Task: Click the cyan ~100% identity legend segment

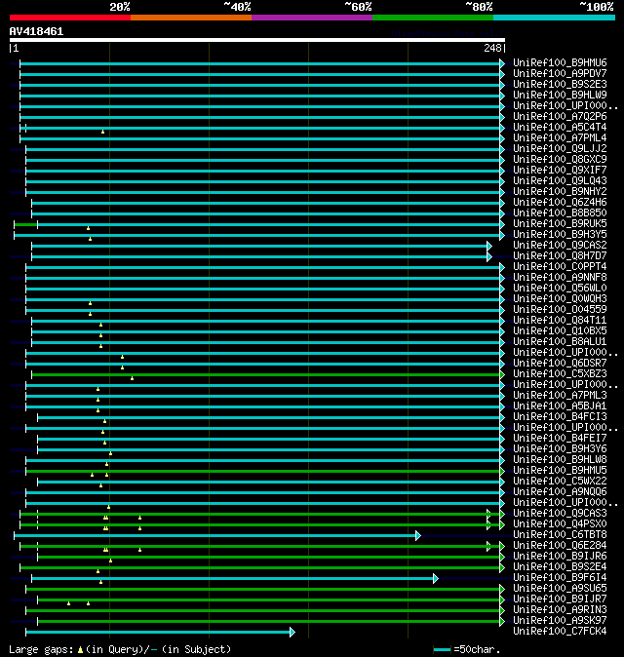Action: pyautogui.click(x=555, y=18)
